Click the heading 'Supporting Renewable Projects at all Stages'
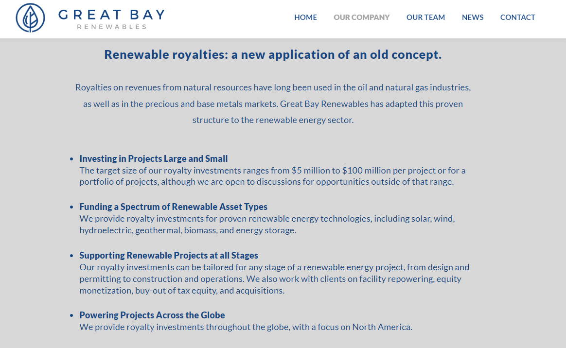This screenshot has height=348, width=566. pyautogui.click(x=169, y=255)
